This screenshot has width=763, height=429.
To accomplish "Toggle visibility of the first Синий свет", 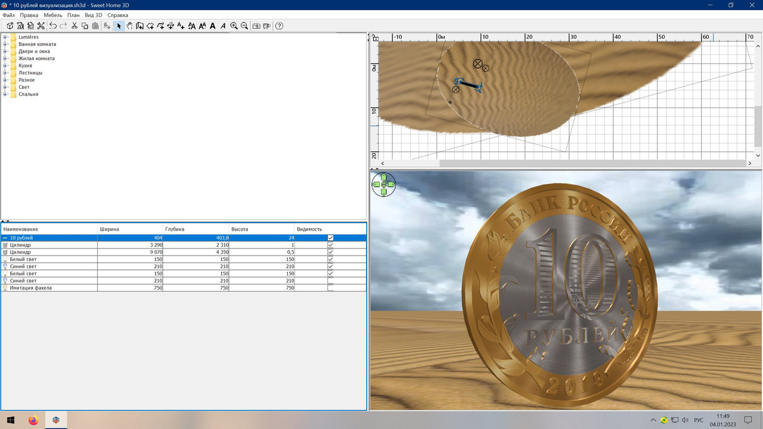I will [x=331, y=266].
